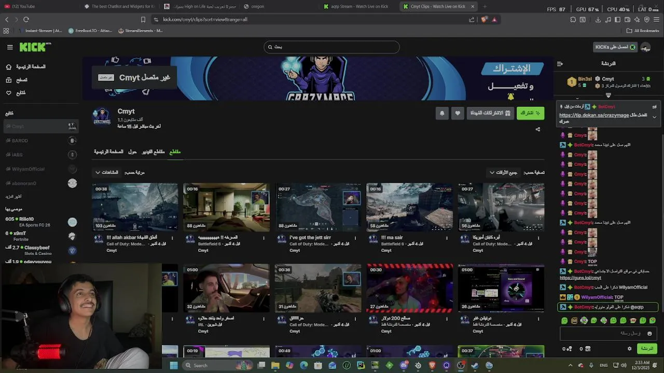Viewport: 664px width, 373px height.
Task: Switch to the Clips tab
Action: [175, 152]
